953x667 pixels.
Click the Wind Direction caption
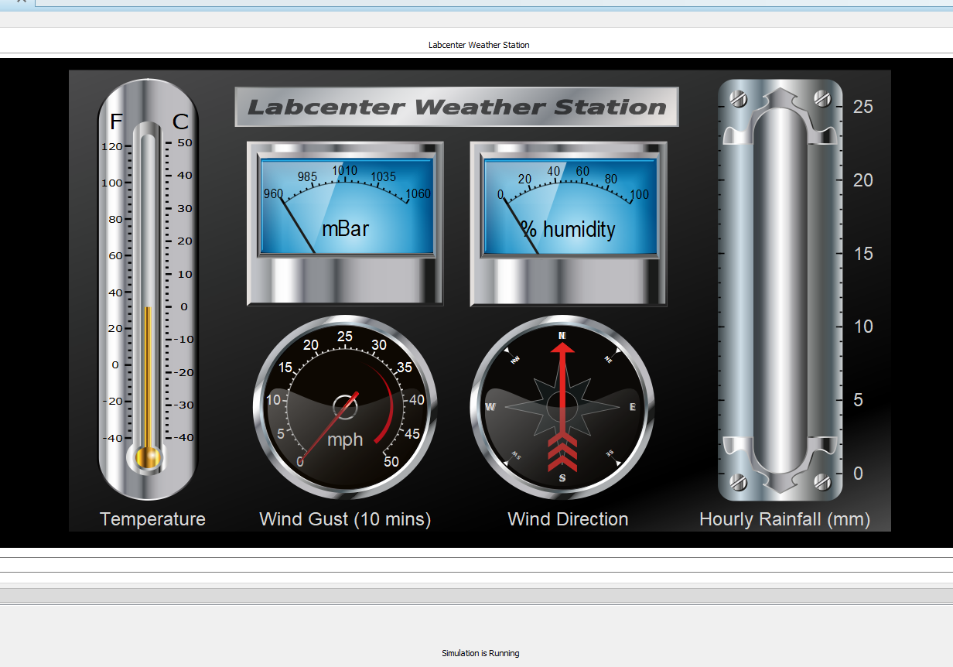tap(567, 519)
